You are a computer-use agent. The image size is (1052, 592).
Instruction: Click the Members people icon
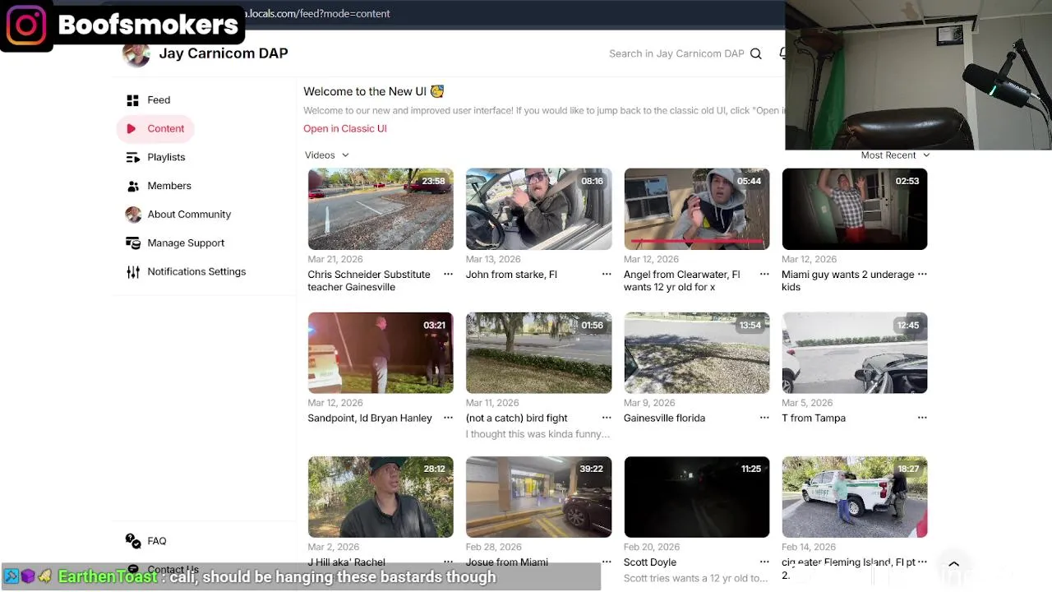point(132,186)
